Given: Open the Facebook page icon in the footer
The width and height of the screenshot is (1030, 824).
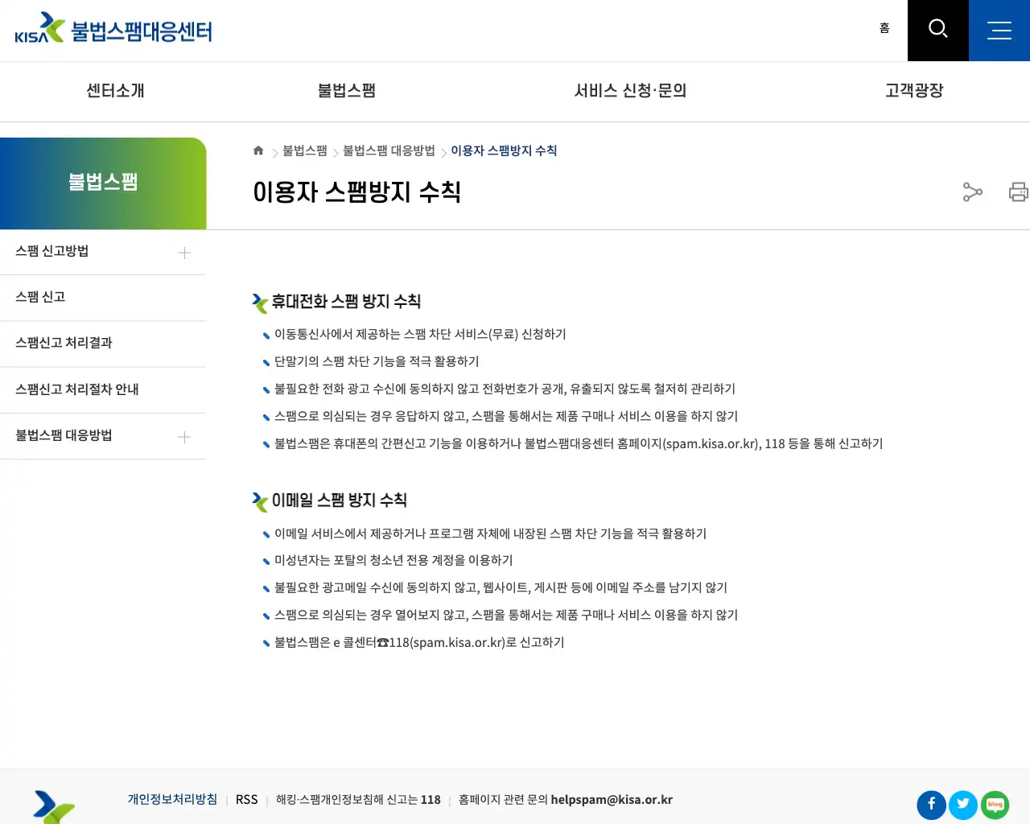Looking at the screenshot, I should pyautogui.click(x=931, y=805).
